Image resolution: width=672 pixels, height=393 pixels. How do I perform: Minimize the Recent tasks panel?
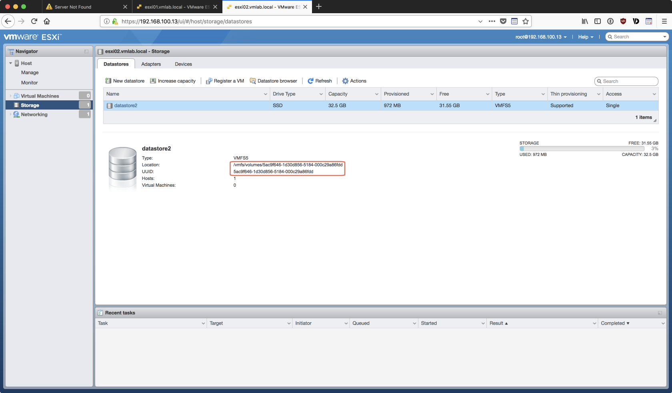tap(660, 313)
